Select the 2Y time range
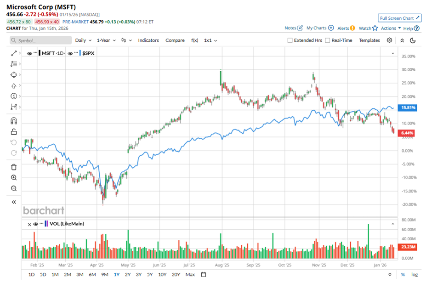This screenshot has width=432, height=283. [x=128, y=274]
